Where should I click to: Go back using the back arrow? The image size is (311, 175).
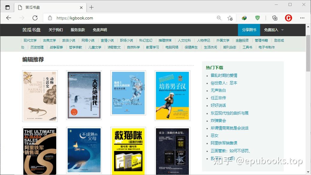9,18
